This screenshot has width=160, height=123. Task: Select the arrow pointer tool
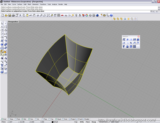pyautogui.click(x=2, y=24)
